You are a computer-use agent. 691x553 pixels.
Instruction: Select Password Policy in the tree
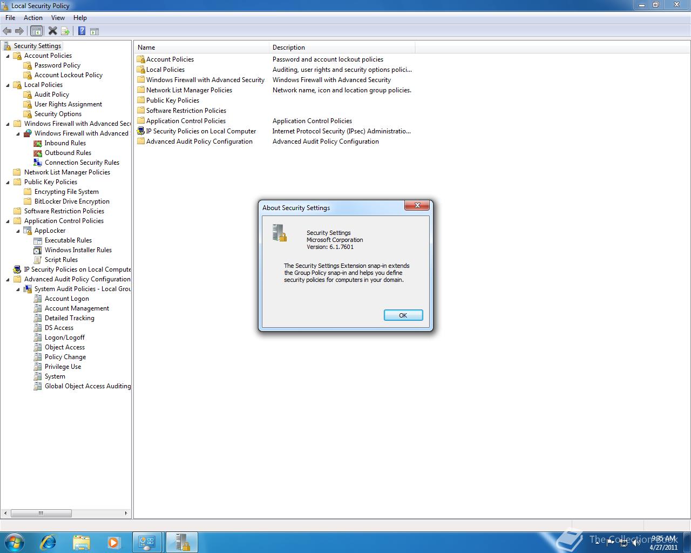point(57,65)
